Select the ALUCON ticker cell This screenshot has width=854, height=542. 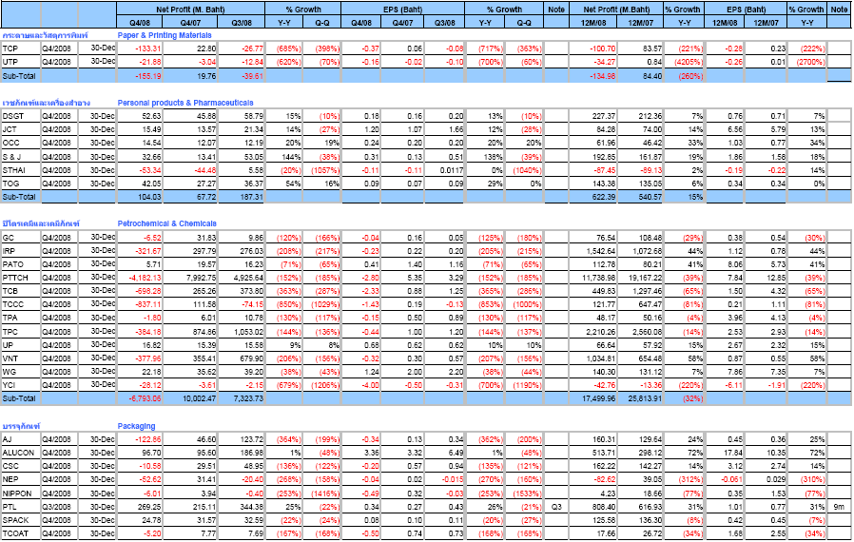(x=21, y=453)
